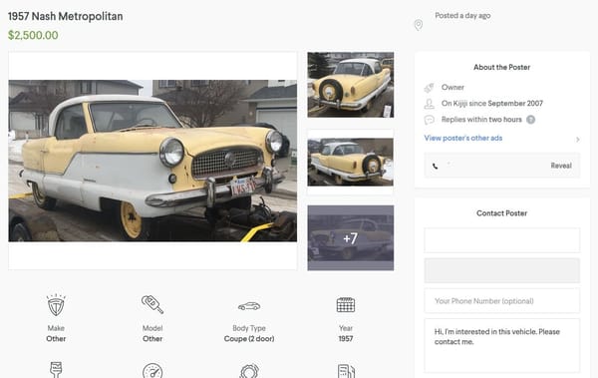Viewport: 598px width, 378px height.
Task: Click the Contact Poster heading
Action: point(502,213)
